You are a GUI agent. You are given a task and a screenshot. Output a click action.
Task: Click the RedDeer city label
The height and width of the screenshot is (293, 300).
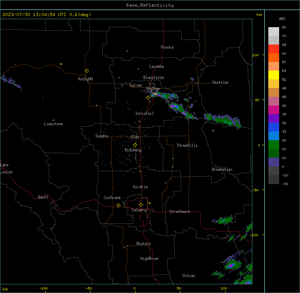coord(153,89)
